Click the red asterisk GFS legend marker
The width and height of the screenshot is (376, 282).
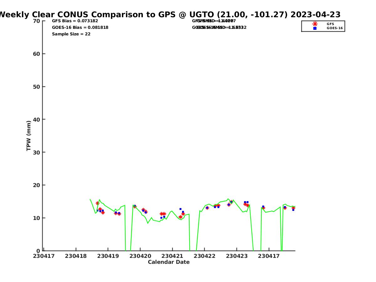click(x=315, y=24)
